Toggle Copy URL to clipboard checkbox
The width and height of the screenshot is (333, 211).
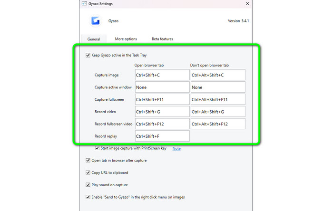tap(88, 173)
